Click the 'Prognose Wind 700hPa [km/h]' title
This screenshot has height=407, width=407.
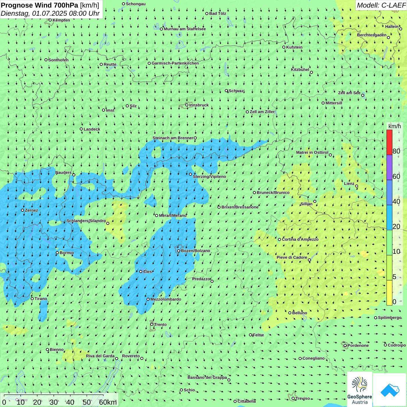(50, 5)
